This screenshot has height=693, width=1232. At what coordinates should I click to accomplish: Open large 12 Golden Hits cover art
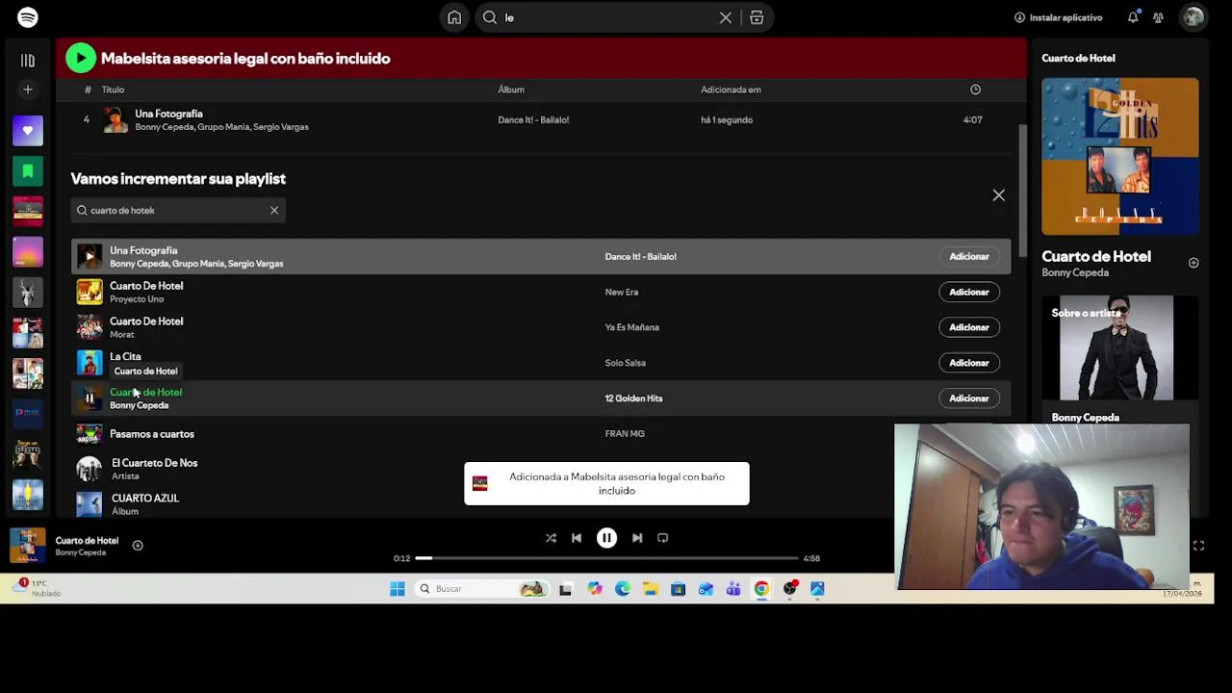1119,157
